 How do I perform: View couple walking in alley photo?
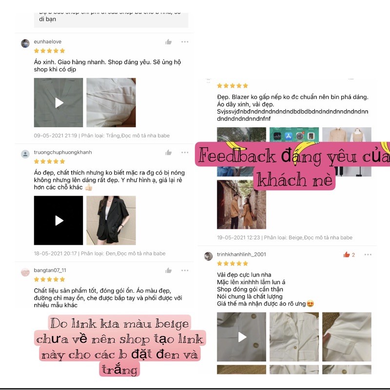[241, 204]
